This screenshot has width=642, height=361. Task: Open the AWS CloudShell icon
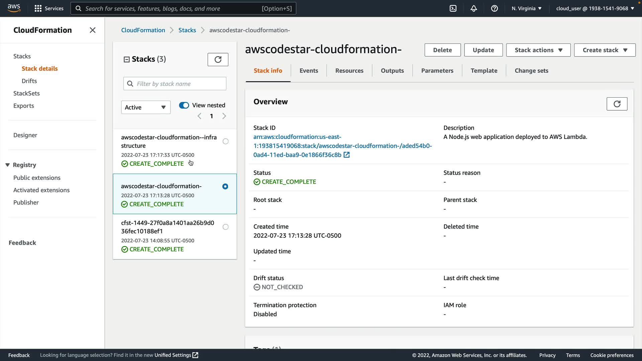click(x=453, y=8)
